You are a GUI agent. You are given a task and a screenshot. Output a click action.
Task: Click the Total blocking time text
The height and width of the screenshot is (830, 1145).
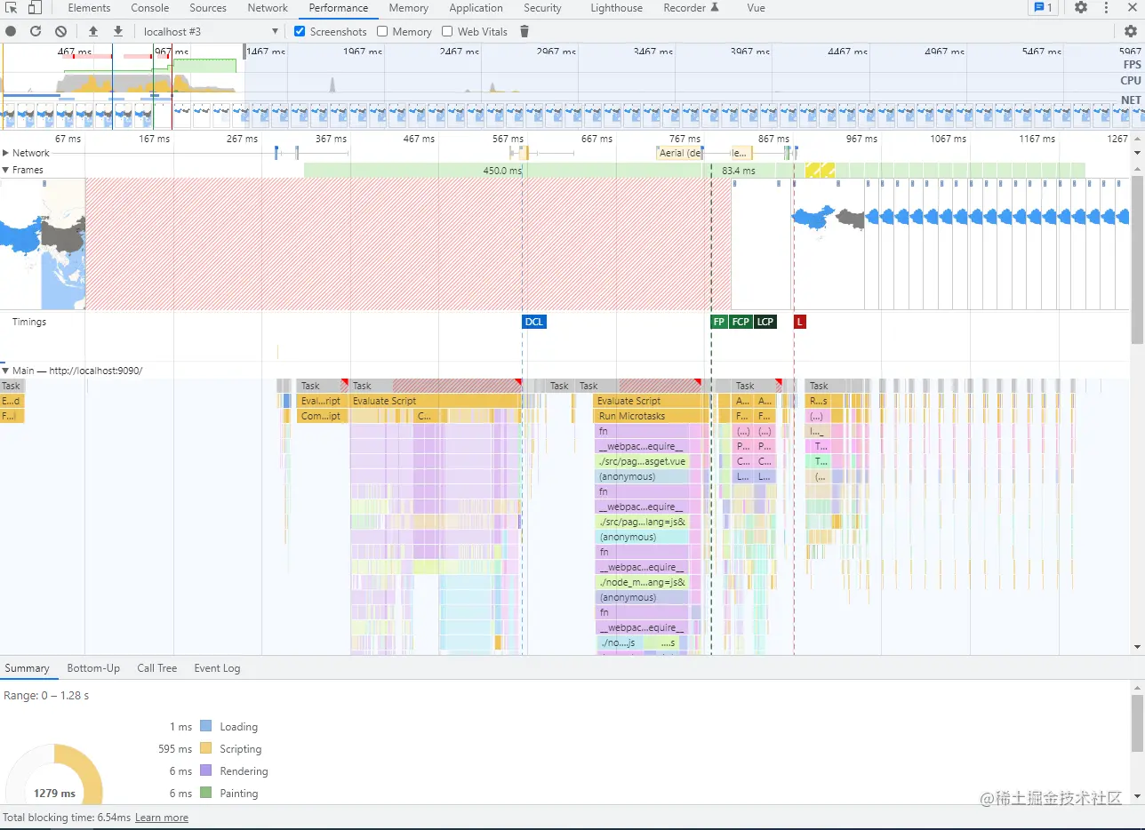coord(67,818)
